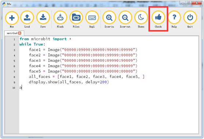Maximize the Mu window
Image resolution: width=204 pixels, height=139 pixels.
click(x=189, y=3)
